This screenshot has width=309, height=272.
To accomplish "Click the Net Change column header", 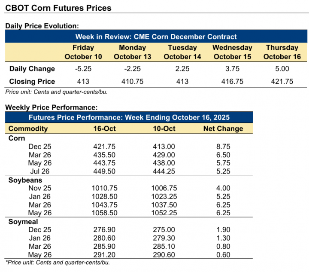I will pos(223,128).
